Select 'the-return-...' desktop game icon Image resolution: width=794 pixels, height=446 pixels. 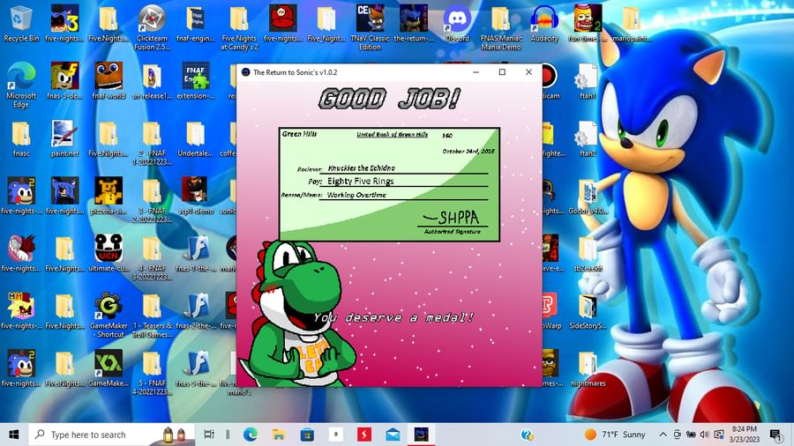tap(413, 23)
